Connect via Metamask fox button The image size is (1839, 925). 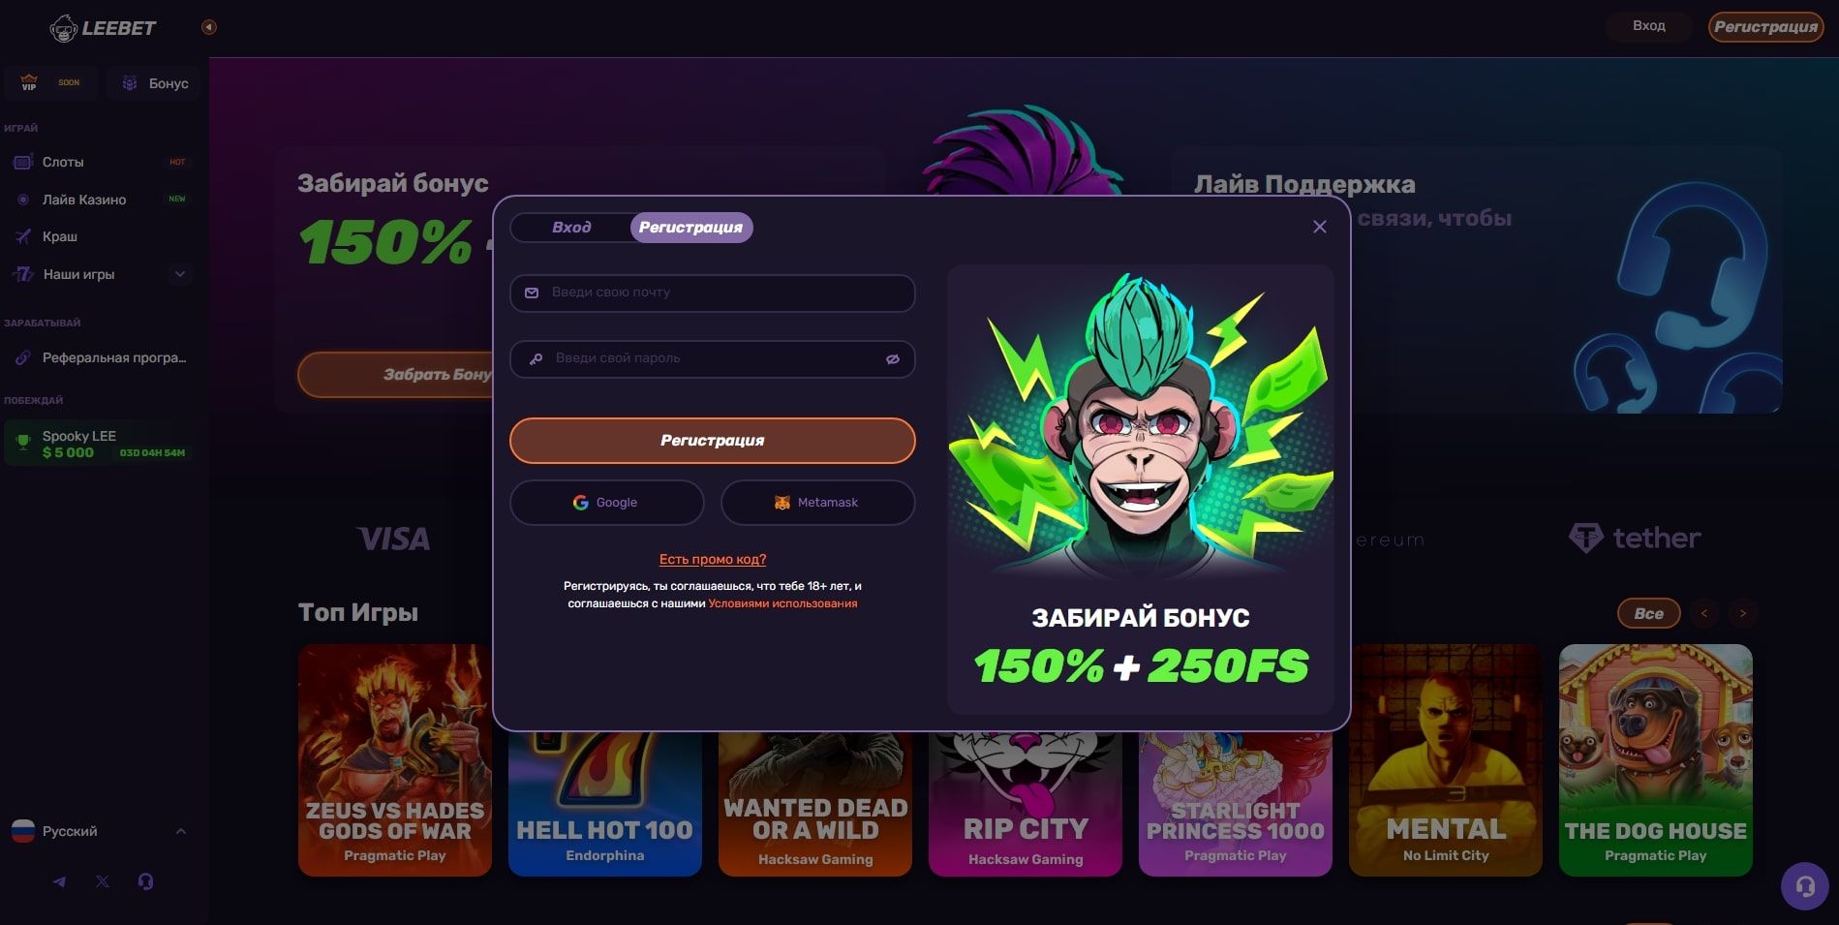pyautogui.click(x=817, y=503)
